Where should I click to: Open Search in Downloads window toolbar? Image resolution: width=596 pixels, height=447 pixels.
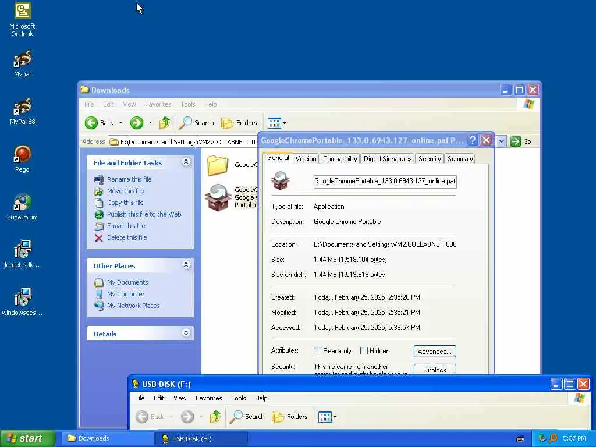click(x=197, y=123)
